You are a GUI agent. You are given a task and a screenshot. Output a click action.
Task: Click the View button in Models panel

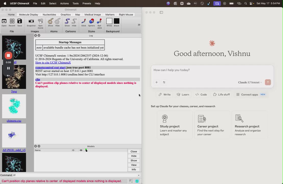tap(134, 165)
